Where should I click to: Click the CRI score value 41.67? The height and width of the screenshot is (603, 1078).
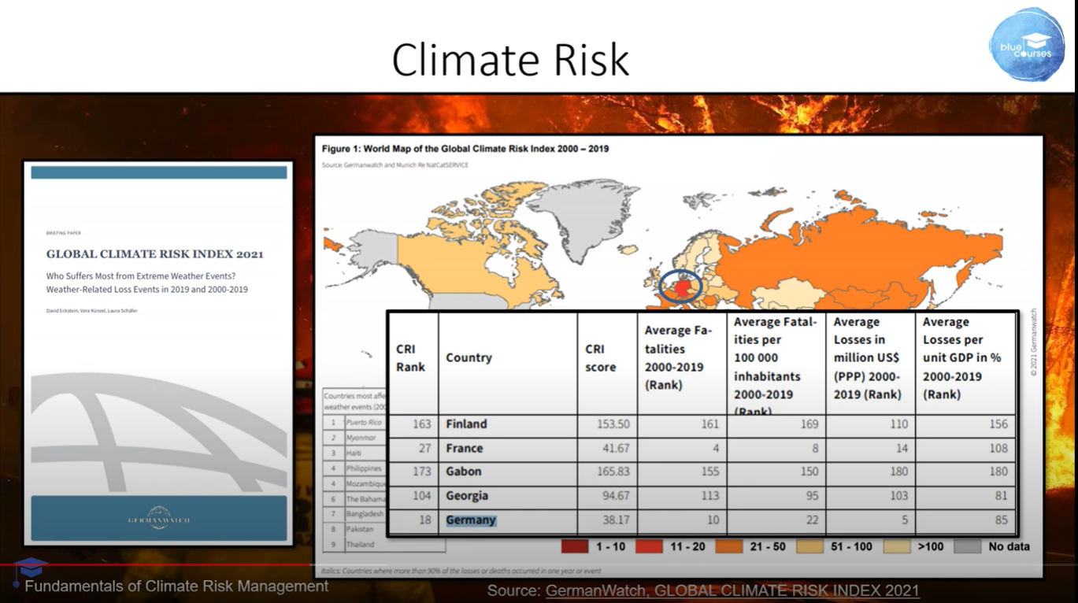(x=615, y=448)
